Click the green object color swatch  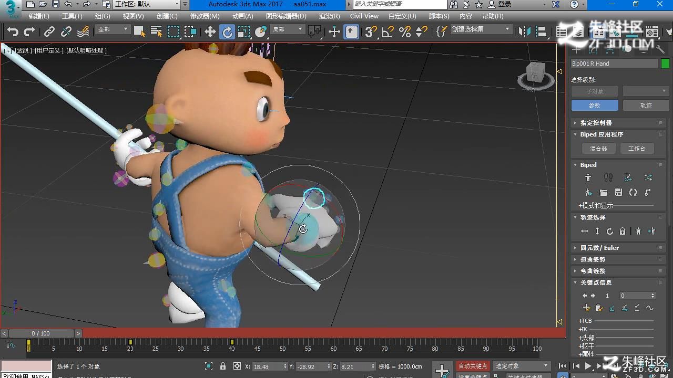point(665,64)
